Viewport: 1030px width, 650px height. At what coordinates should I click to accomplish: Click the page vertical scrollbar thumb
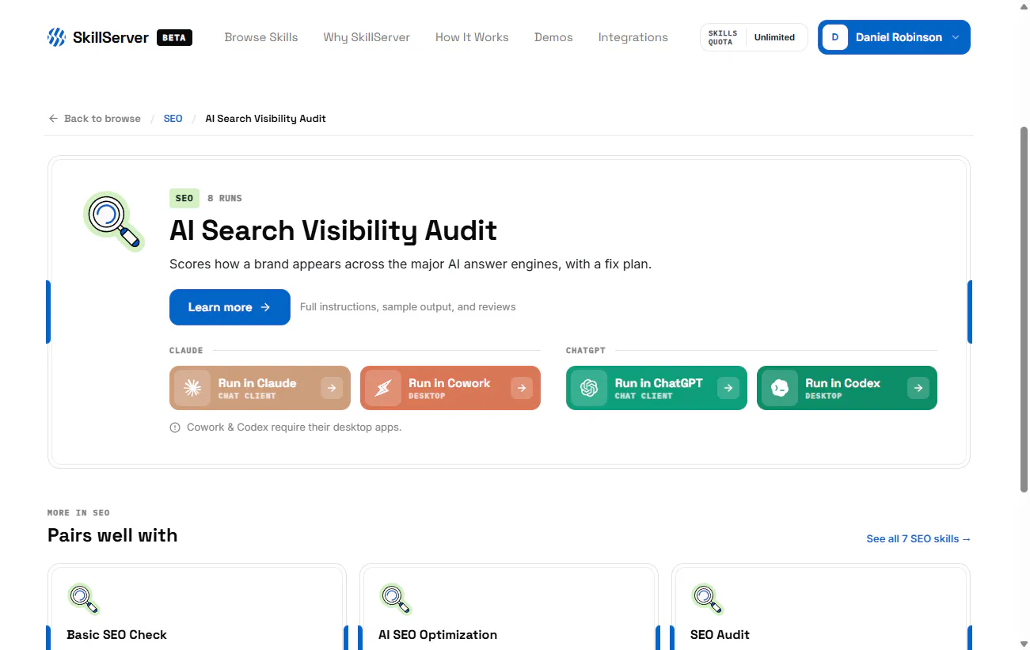pyautogui.click(x=1024, y=309)
